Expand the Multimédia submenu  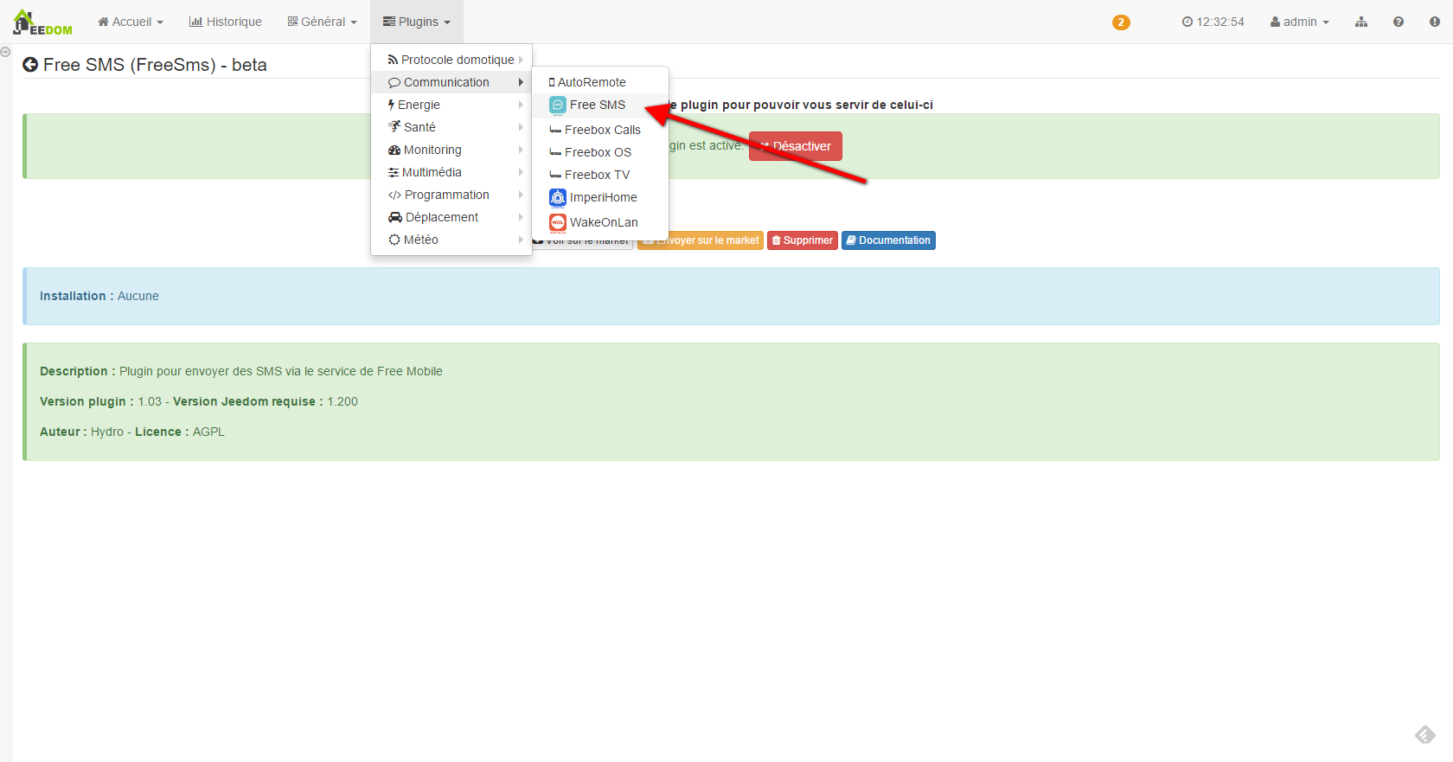click(451, 172)
